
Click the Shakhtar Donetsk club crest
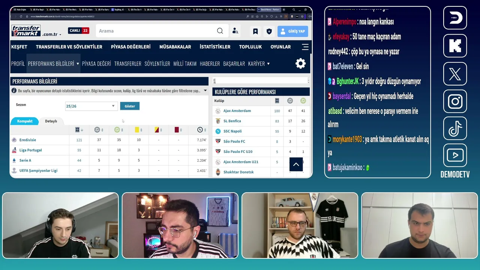click(x=218, y=172)
